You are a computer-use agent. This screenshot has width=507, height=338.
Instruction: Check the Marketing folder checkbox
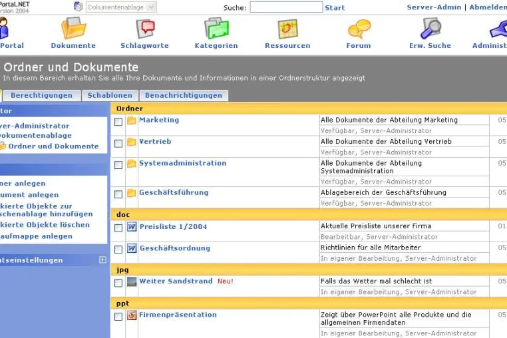point(118,122)
